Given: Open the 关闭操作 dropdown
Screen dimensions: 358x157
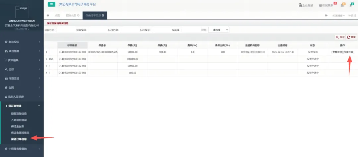Looking at the screenshot, I should click(338, 16).
